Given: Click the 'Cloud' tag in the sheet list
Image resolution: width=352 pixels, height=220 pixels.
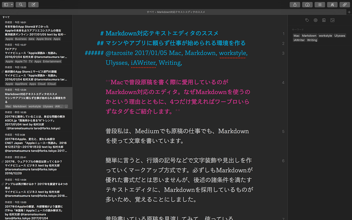Looking at the screenshot, I should click(42, 84).
